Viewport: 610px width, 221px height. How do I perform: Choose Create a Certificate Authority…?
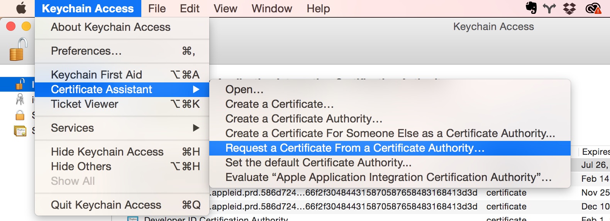tap(390, 119)
